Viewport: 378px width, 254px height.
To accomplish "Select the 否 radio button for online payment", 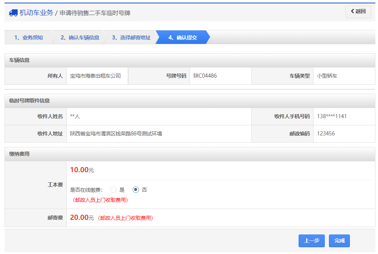I will tap(135, 189).
